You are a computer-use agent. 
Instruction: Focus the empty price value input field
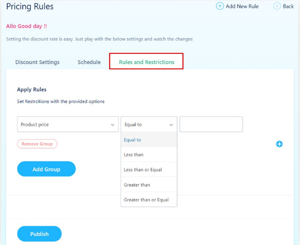(211, 125)
